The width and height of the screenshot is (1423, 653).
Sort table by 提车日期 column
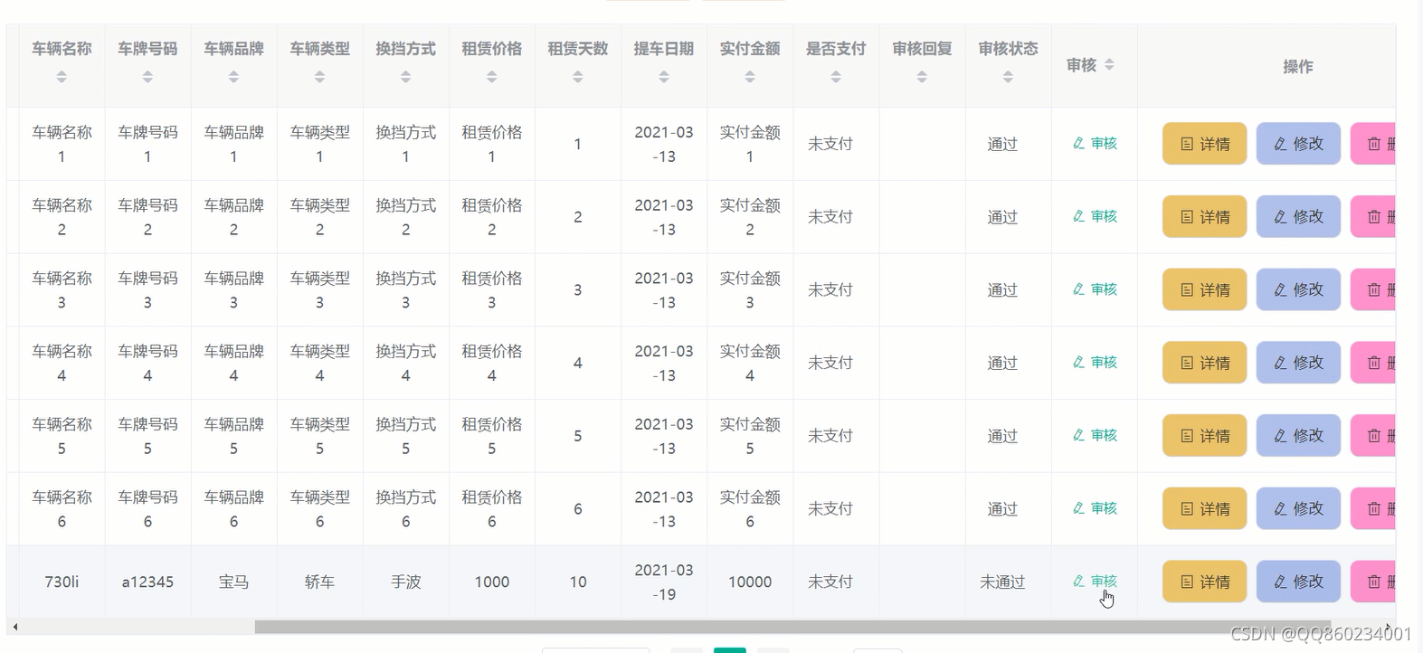click(663, 77)
